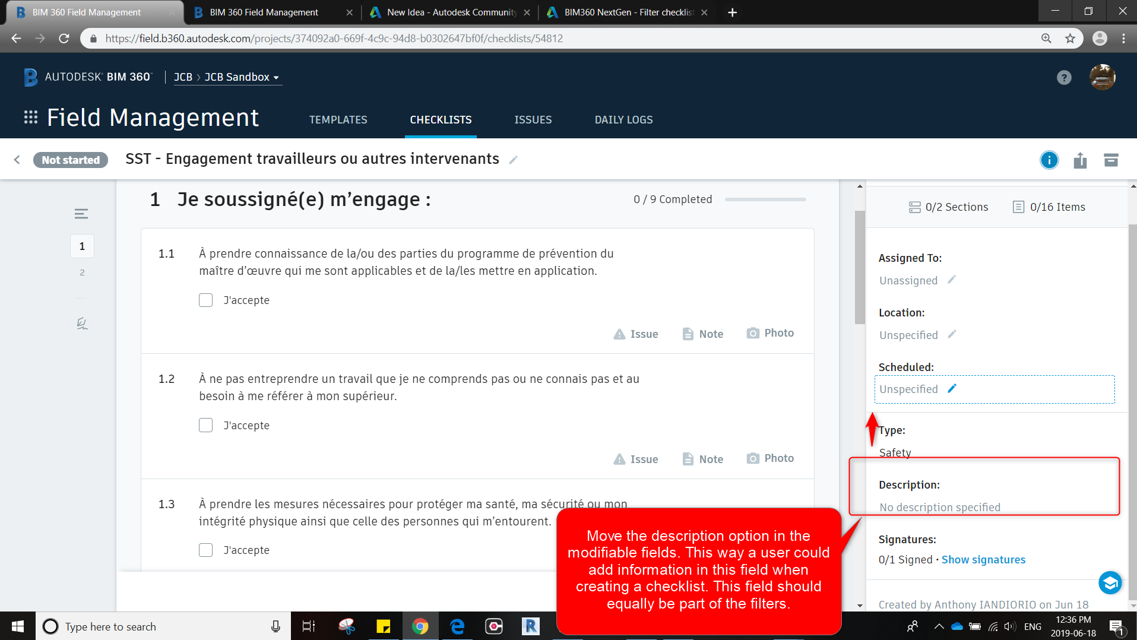Open the signatures view in left sidebar
This screenshot has height=640, width=1137.
click(x=81, y=323)
